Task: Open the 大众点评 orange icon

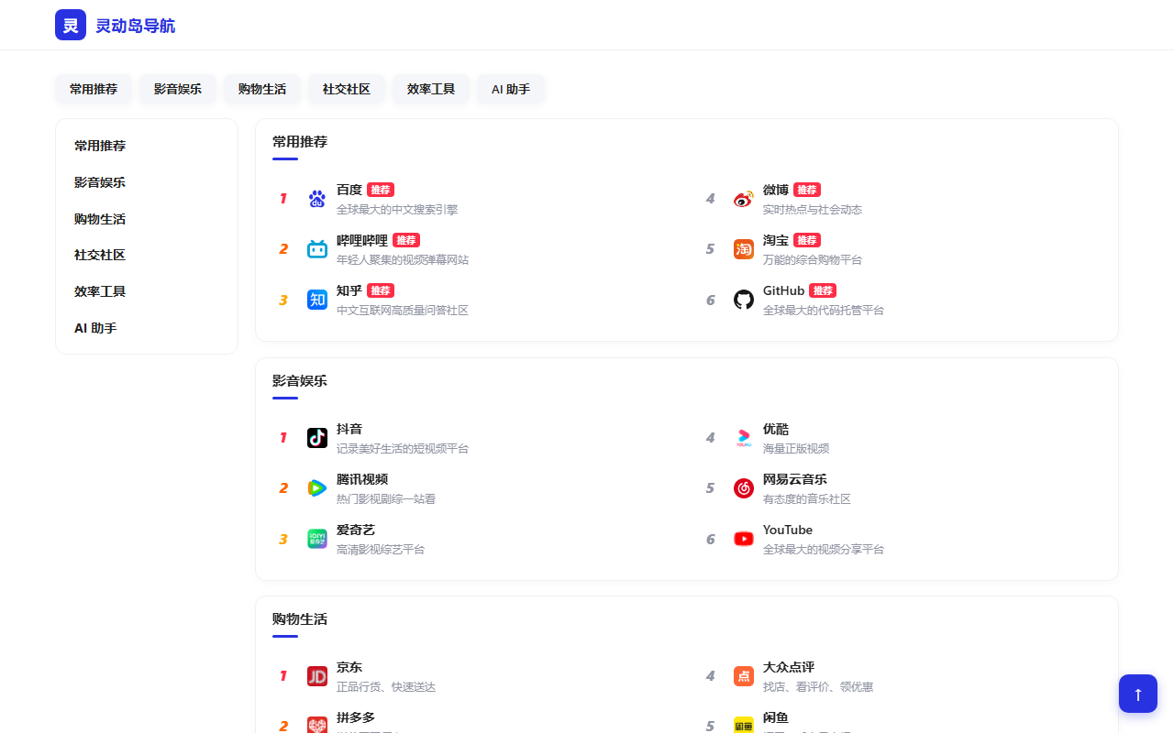Action: (744, 676)
